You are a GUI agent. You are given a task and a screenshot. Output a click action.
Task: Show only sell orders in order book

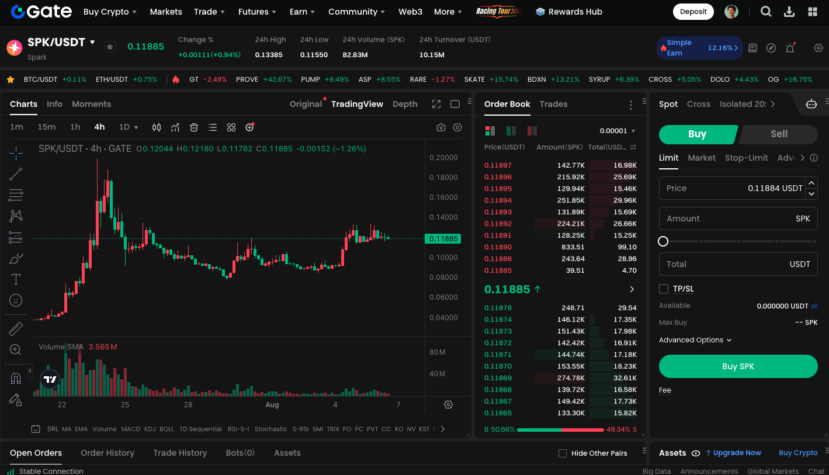coord(532,131)
